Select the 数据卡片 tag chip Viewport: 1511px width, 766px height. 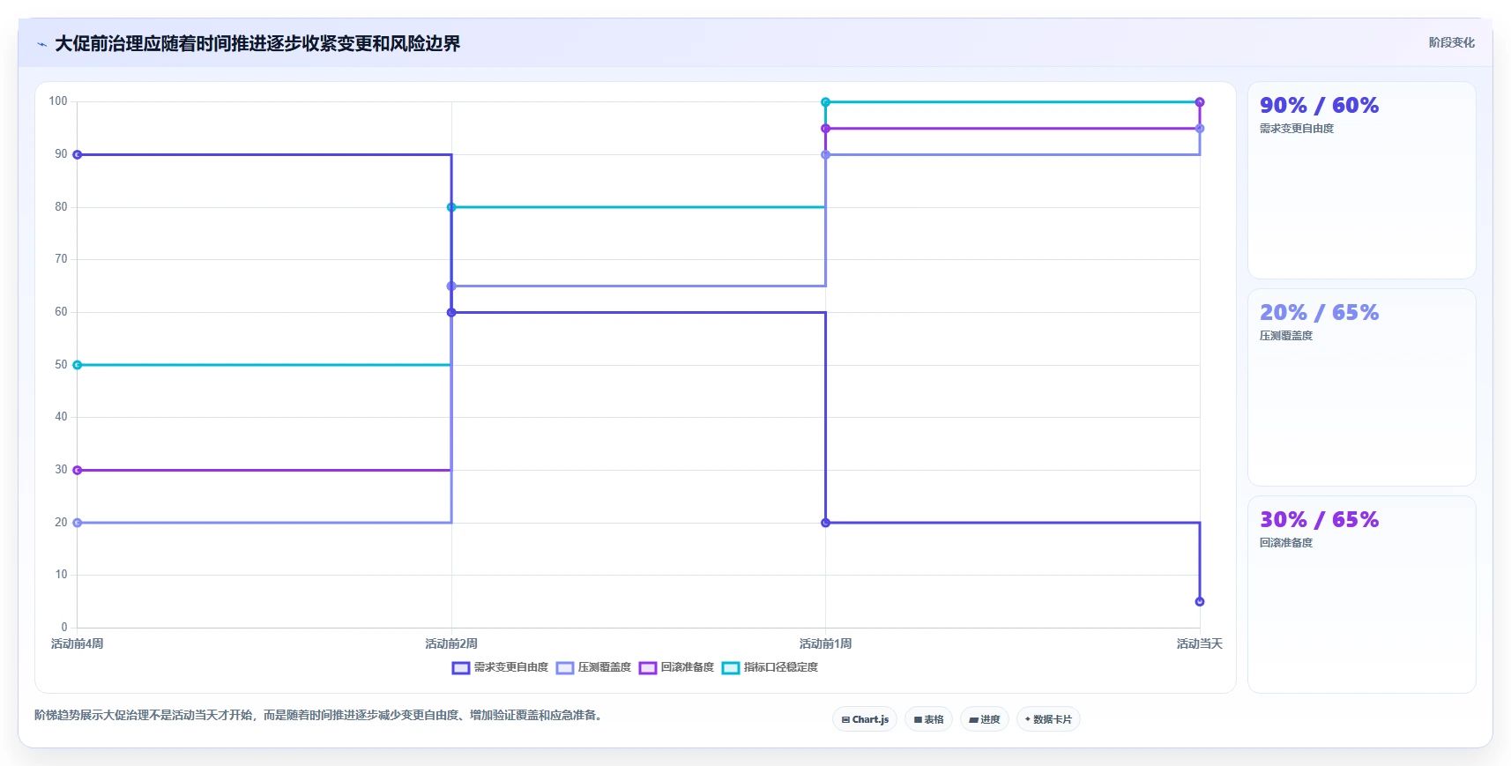tap(1048, 719)
